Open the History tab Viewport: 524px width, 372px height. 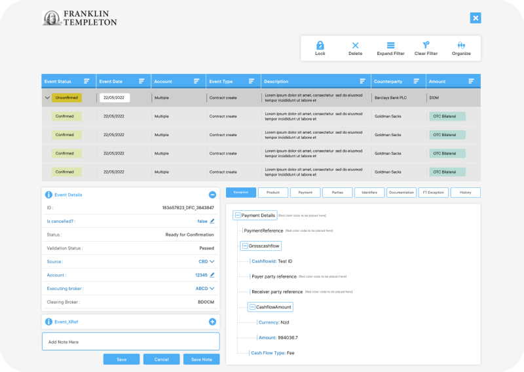click(x=465, y=193)
